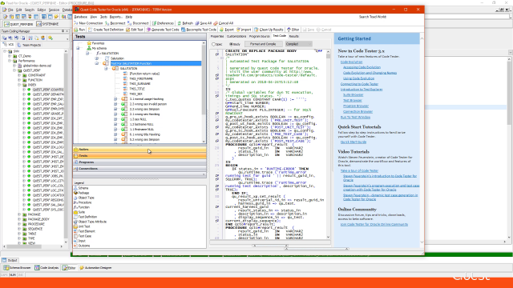Click the Filter toolbar icon
Viewport: 513px width, 288px height.
[x=289, y=30]
